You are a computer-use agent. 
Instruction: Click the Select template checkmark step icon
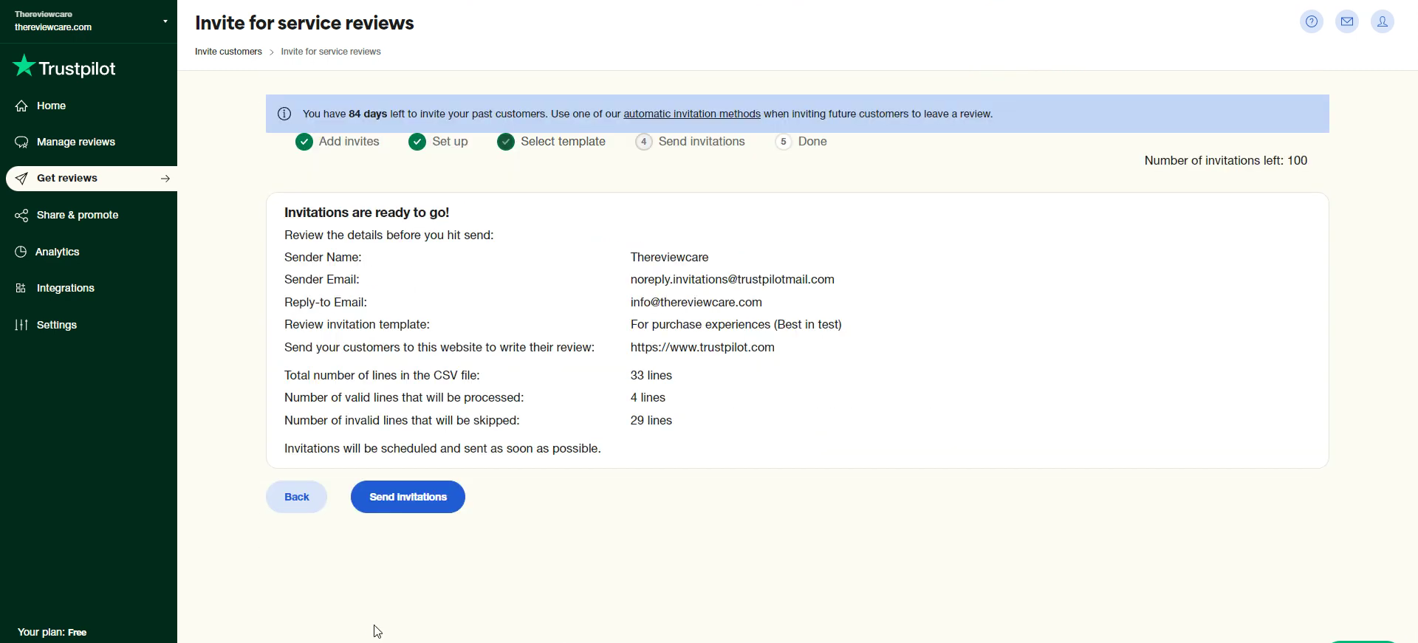tap(506, 142)
